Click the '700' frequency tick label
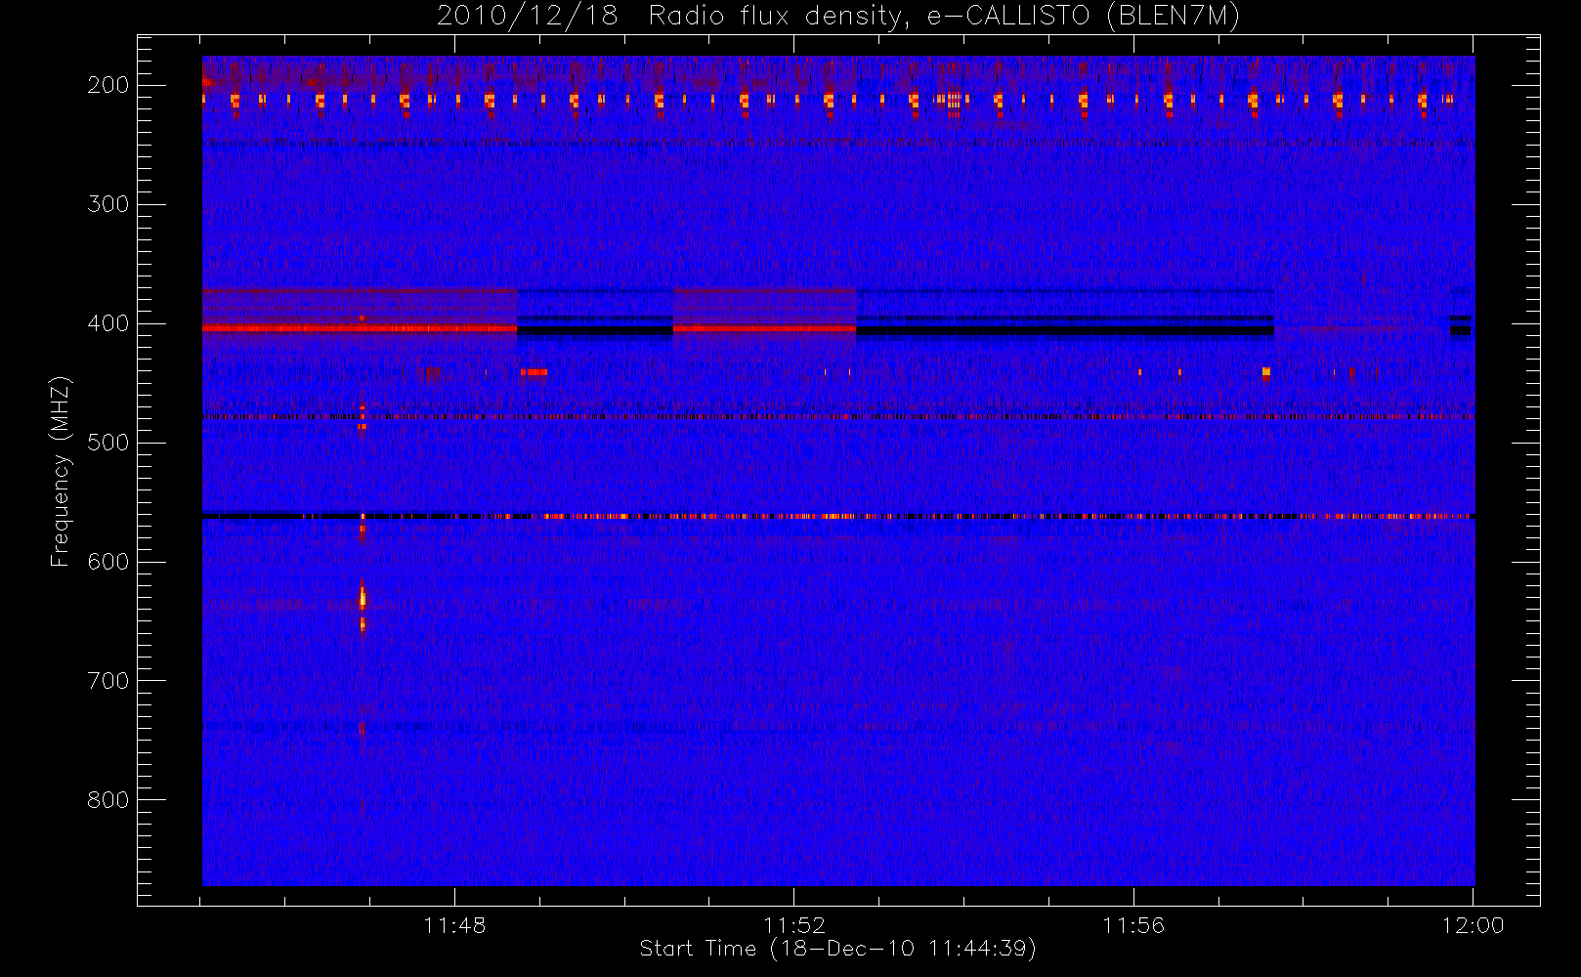This screenshot has height=977, width=1581. click(108, 681)
